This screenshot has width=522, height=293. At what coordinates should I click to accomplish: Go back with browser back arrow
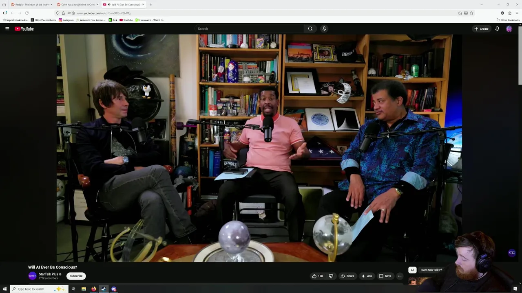click(x=12, y=13)
